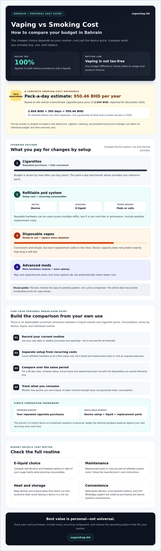Viewport: 161px width, 551px height.
Task: Click the 03 step badge for Compare period
Action: pos(16,368)
